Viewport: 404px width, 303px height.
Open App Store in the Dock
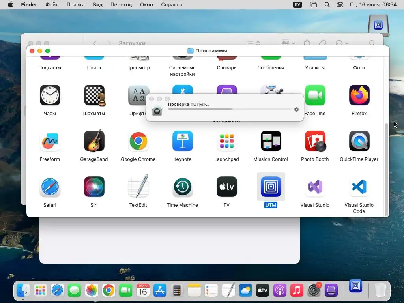[160, 290]
